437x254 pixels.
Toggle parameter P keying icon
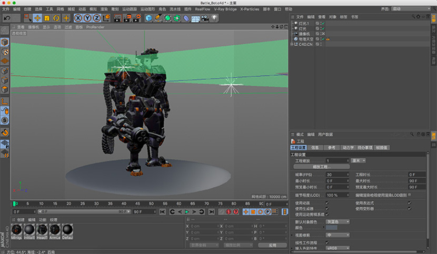267,212
